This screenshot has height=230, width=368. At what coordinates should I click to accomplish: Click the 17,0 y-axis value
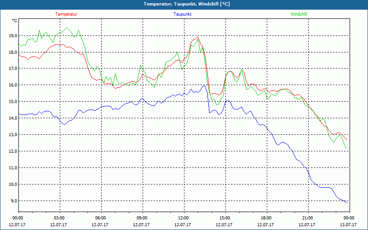(x=13, y=68)
